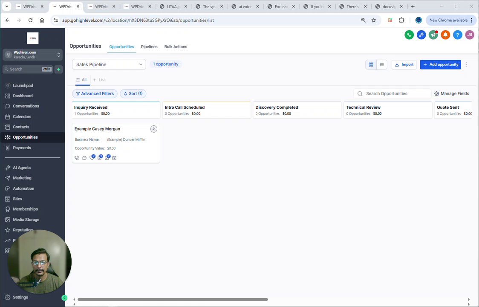Open Memberships in the sidebar
This screenshot has width=479, height=307.
point(32,209)
